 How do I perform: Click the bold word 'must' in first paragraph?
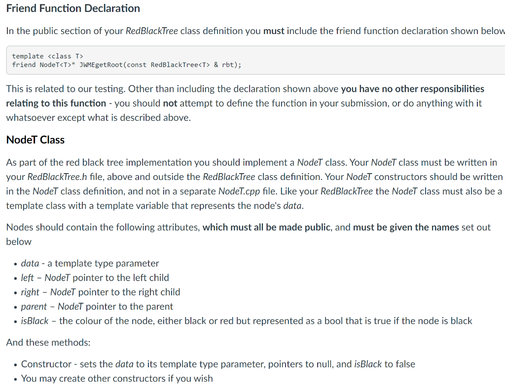[x=274, y=31]
